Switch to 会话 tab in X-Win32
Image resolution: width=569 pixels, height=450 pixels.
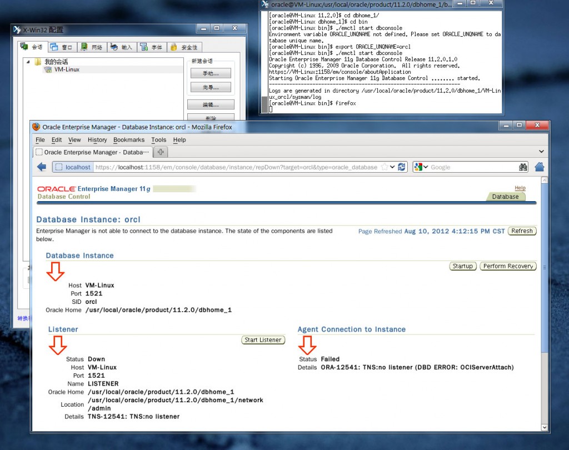(32, 47)
